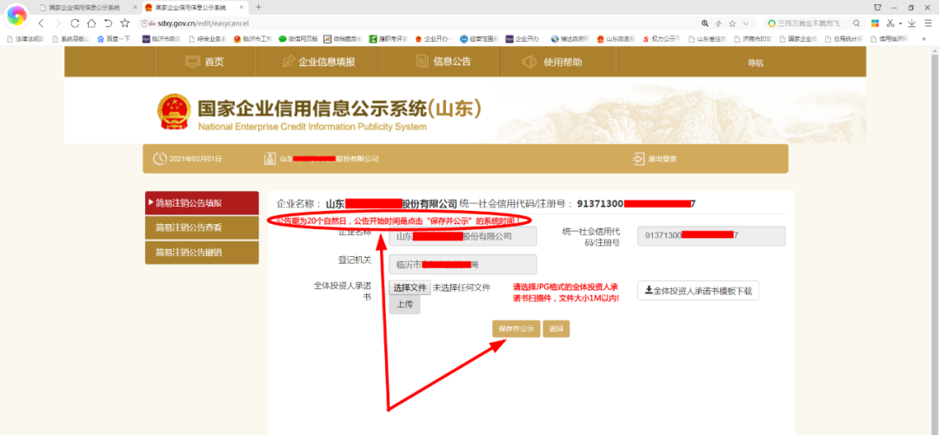The image size is (939, 435).
Task: Select 简易注销公告查看 in the sidebar
Action: pyautogui.click(x=202, y=227)
